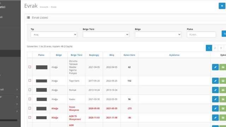226x127 pixels.
Task: Open image for Fenni Muayene row
Action: (x=223, y=108)
